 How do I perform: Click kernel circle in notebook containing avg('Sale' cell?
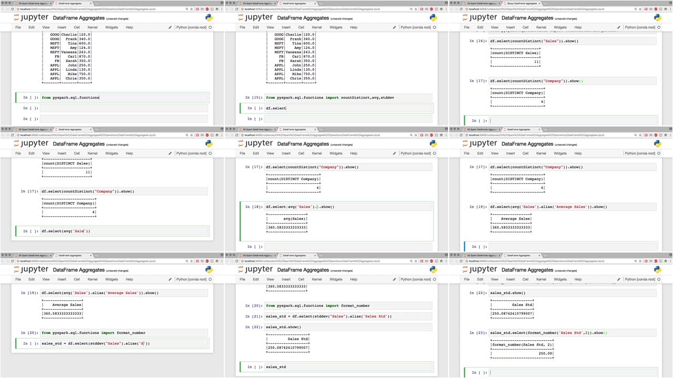[x=210, y=153]
